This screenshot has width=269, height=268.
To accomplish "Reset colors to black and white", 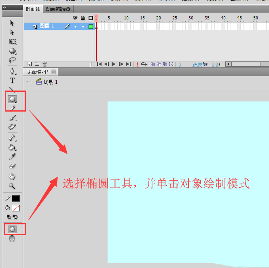I will (x=8, y=217).
